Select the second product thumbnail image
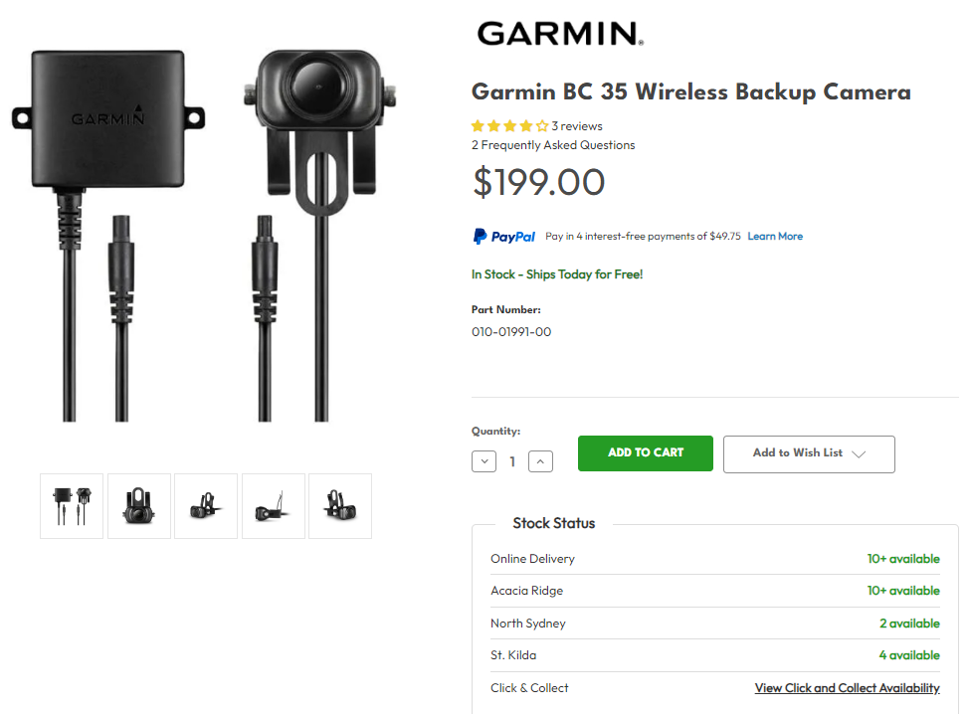969x714 pixels. pos(139,506)
